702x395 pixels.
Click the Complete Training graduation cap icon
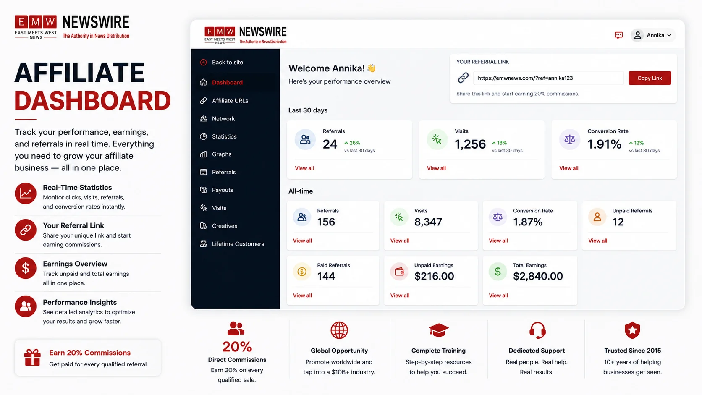(x=439, y=330)
